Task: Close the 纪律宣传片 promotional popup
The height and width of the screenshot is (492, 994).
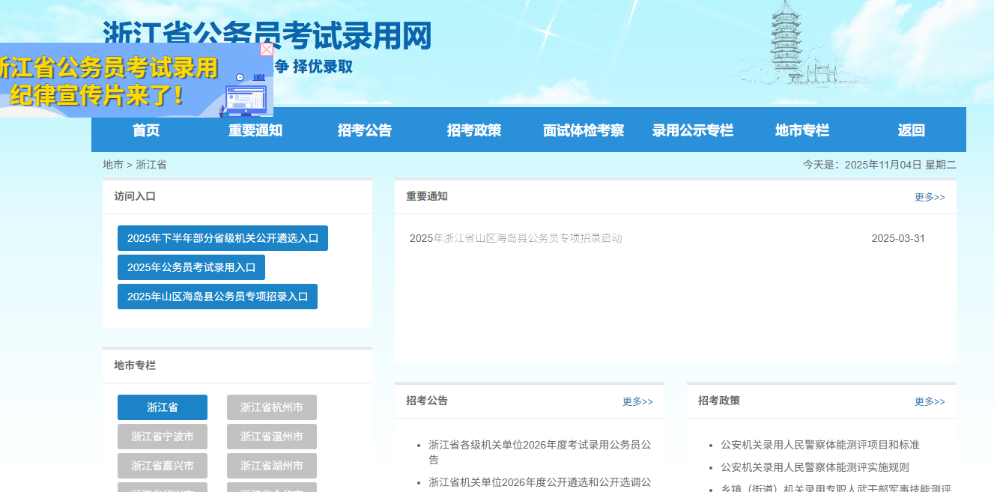Action: click(x=267, y=49)
